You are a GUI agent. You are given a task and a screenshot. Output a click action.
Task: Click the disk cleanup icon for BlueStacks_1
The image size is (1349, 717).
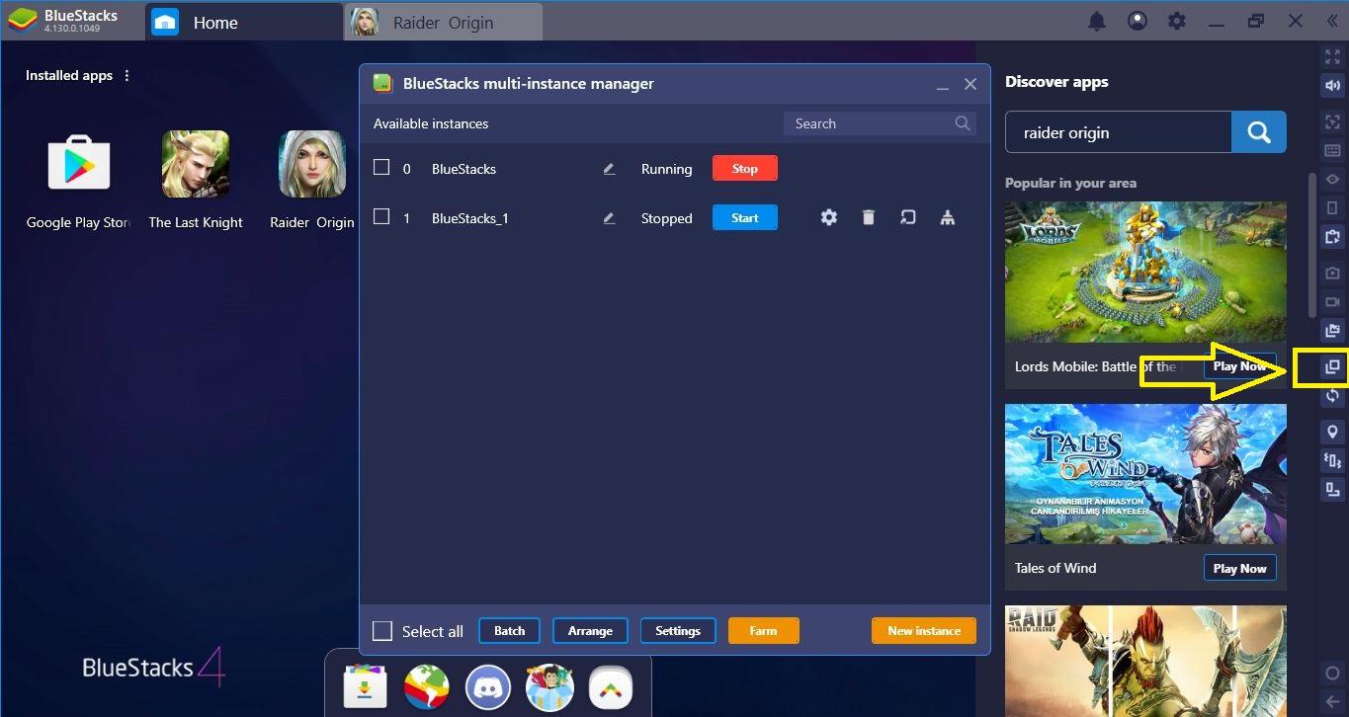tap(948, 217)
